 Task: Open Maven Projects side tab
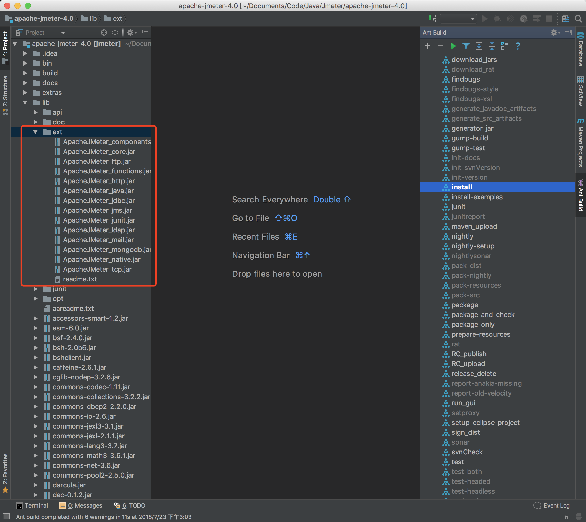(x=581, y=142)
